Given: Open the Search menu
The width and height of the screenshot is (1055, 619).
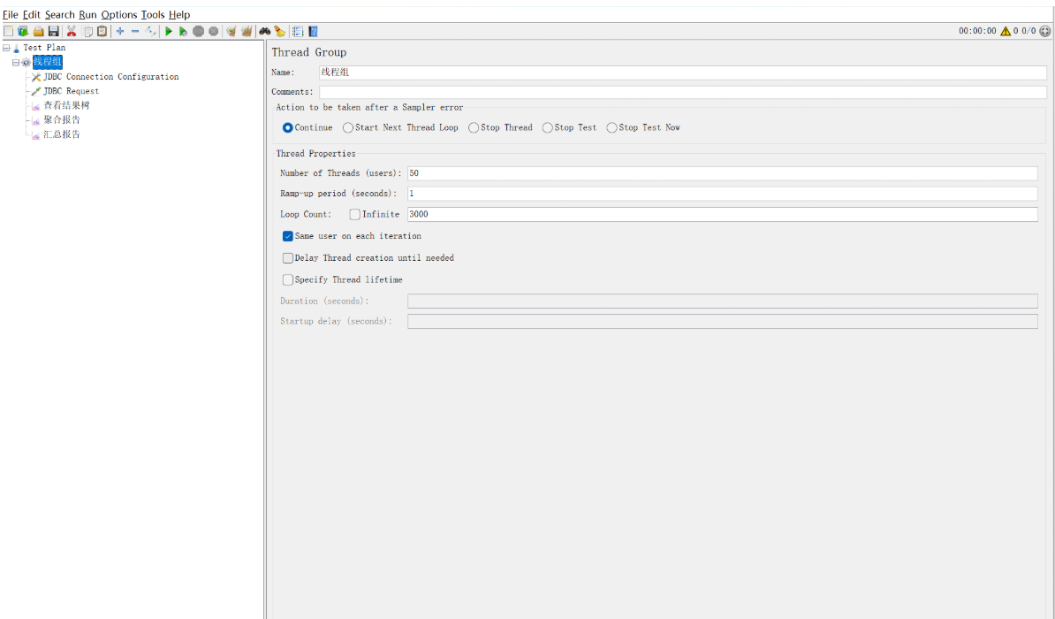Looking at the screenshot, I should coord(60,14).
